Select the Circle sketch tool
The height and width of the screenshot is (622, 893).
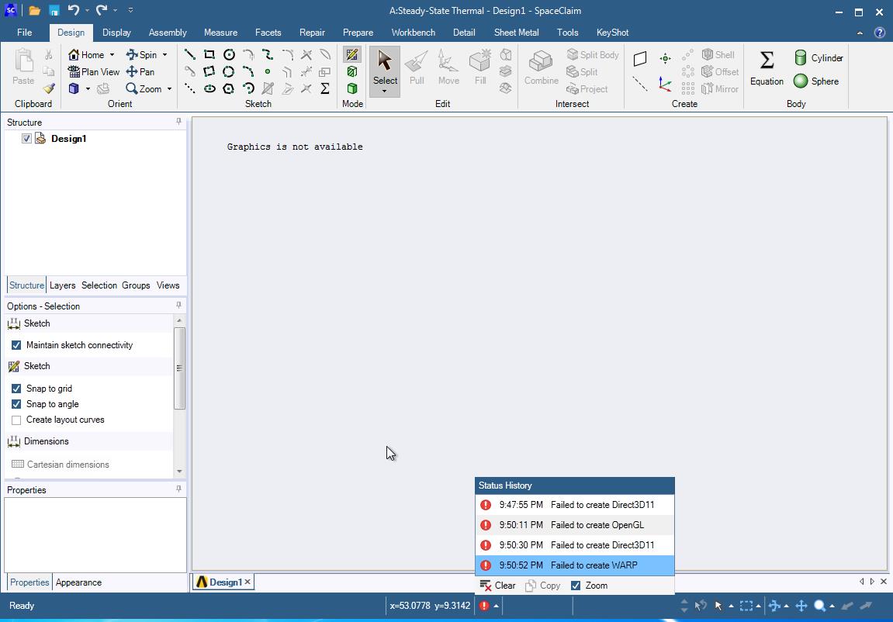point(229,54)
